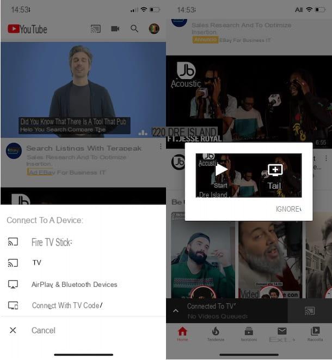Image resolution: width=332 pixels, height=360 pixels.
Task: Open Connected To TV status text
Action: 211,307
